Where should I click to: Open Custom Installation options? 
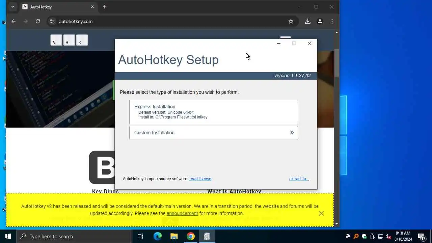(x=213, y=133)
